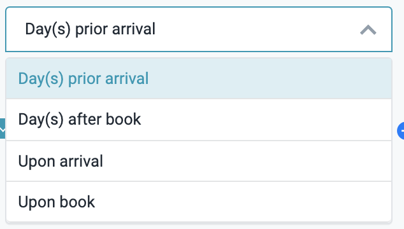Click the selected value text in the combo box

pyautogui.click(x=90, y=29)
